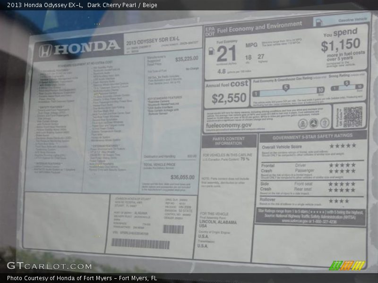Click the "LINCOLN, ALABAMA USA" assembly point
Image resolution: width=378 pixels, height=283 pixels.
click(x=218, y=224)
